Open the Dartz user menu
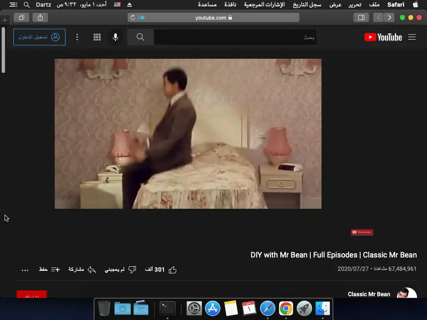 pyautogui.click(x=43, y=4)
